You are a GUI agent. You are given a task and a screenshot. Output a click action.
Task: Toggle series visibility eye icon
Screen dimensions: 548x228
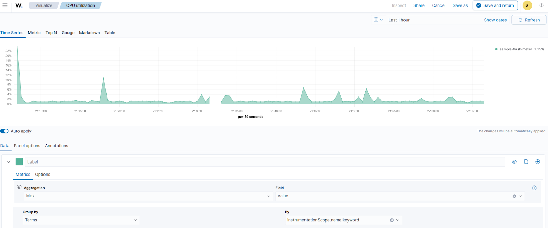coord(514,162)
